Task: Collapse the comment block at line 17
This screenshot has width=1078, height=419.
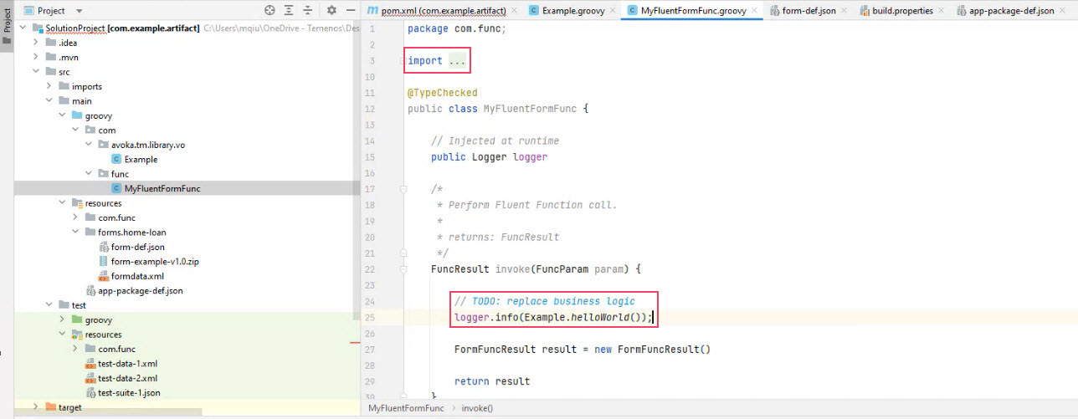Action: (403, 189)
